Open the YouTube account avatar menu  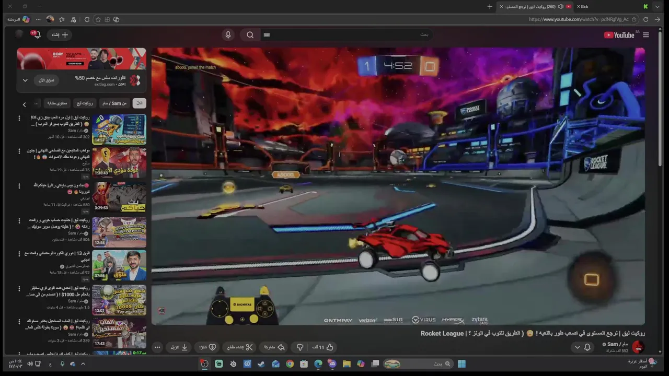point(19,34)
